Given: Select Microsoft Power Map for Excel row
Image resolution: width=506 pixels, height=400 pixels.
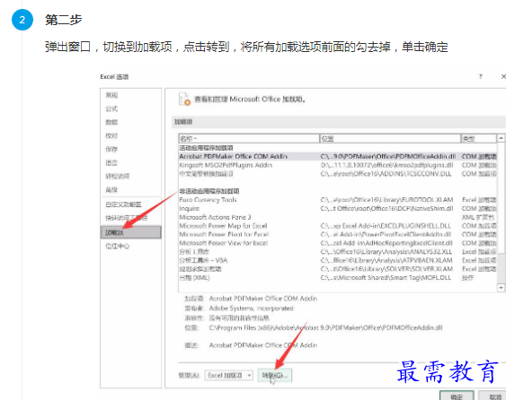Looking at the screenshot, I should [x=338, y=226].
